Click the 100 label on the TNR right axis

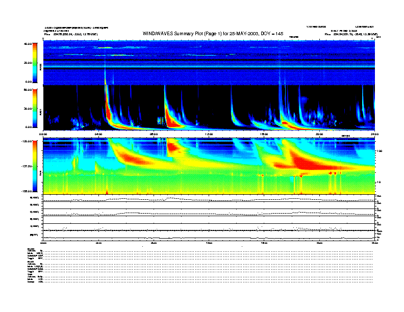pos(379,151)
